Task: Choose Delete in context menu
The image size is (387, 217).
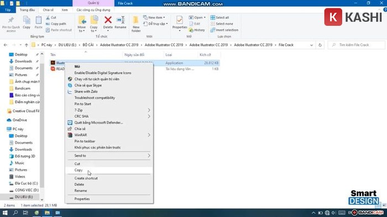Action: (x=109, y=185)
